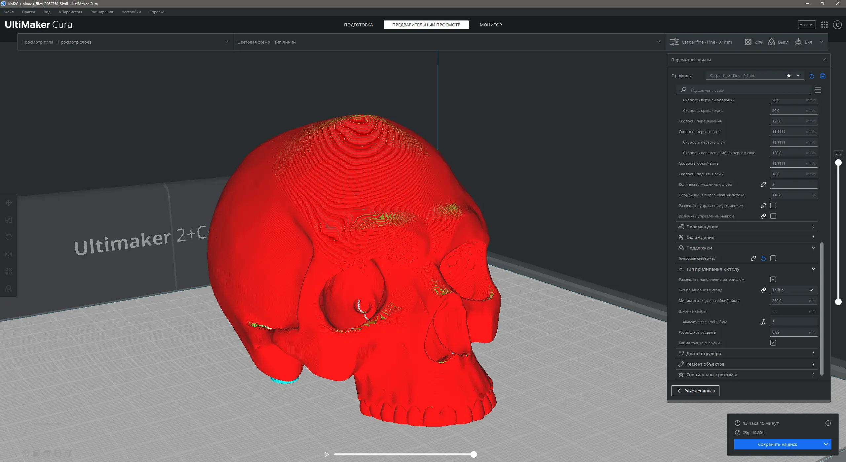Viewport: 846px width, 462px height.
Task: Switch to the ПОДГОТОВКА tab
Action: click(358, 25)
